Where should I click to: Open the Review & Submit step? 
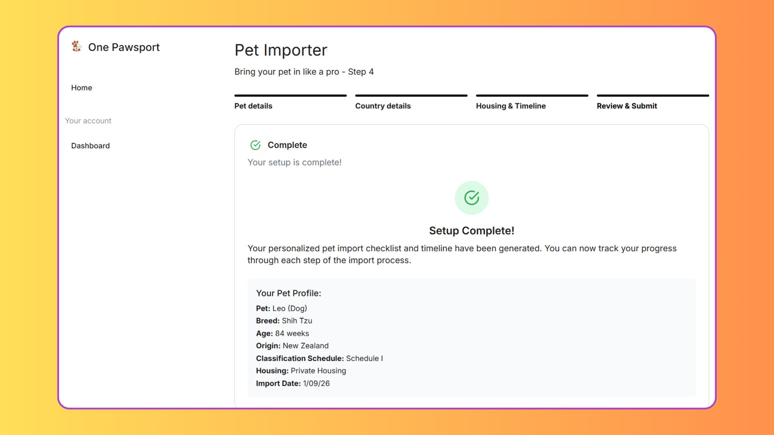tap(626, 106)
